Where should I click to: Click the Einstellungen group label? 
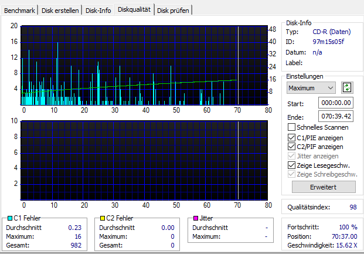[x=305, y=76]
